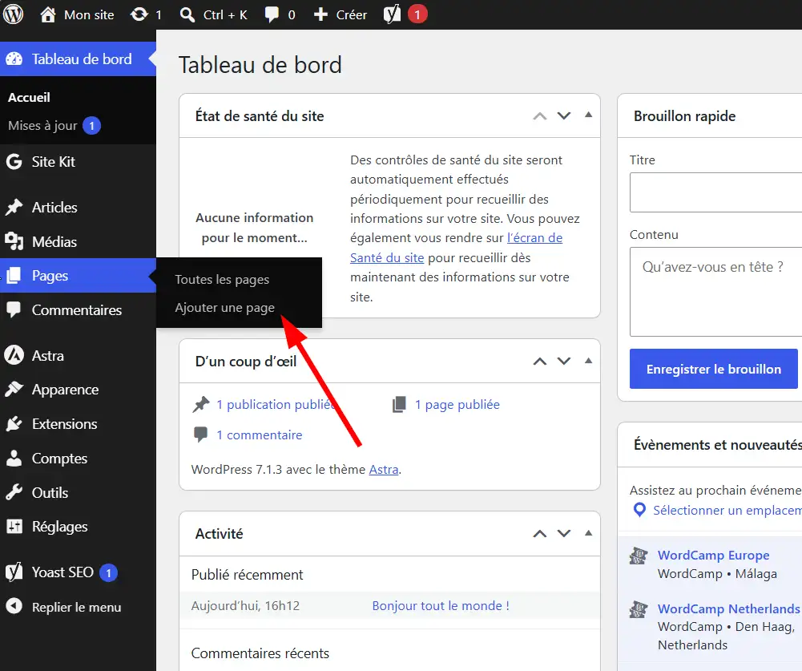
Task: Move D'un coup d'œil panel down
Action: (x=564, y=362)
